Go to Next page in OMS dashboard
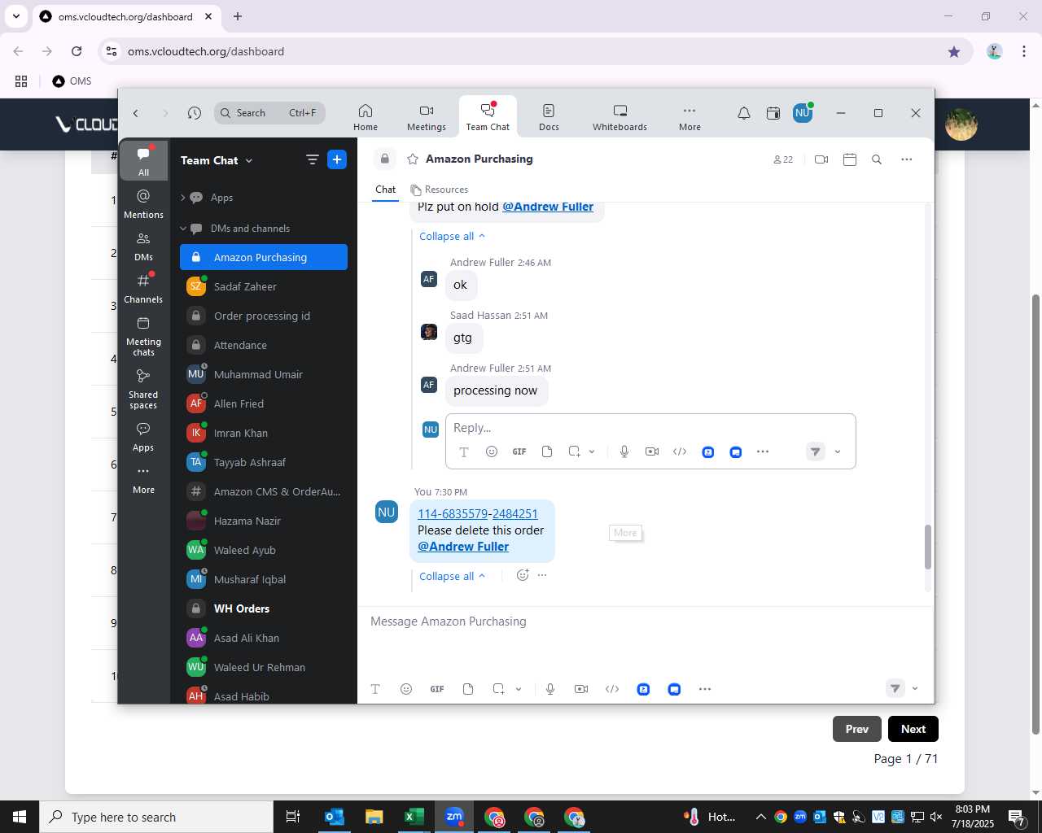Viewport: 1042px width, 833px height. pyautogui.click(x=913, y=729)
